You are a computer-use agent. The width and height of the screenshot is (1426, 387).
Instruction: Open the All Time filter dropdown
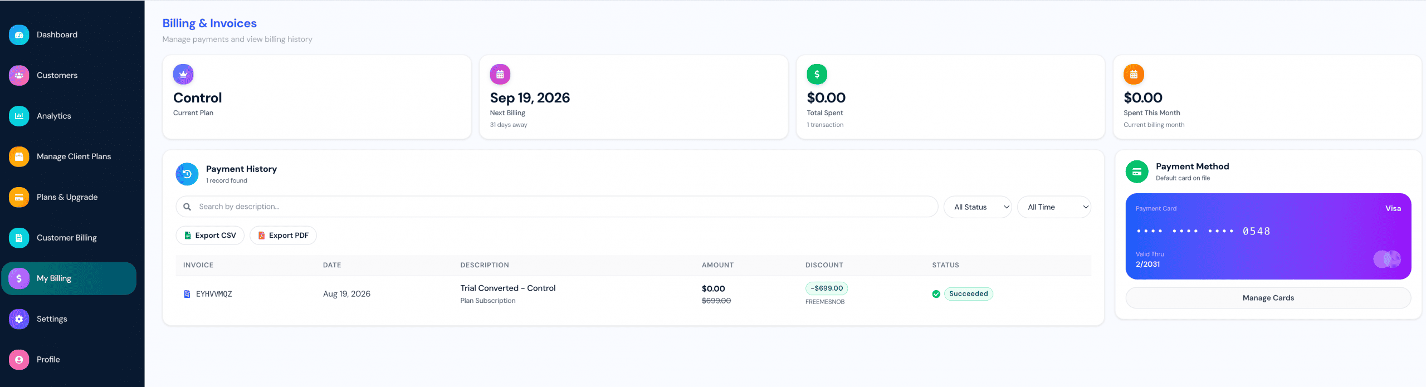(1054, 207)
